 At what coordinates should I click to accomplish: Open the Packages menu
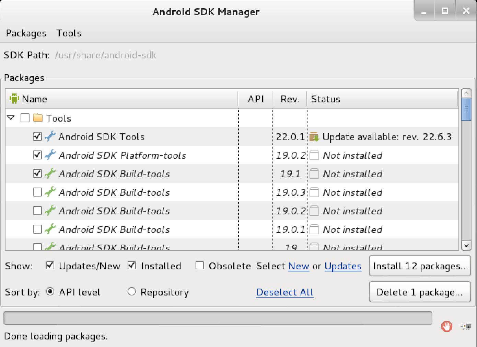coord(26,33)
